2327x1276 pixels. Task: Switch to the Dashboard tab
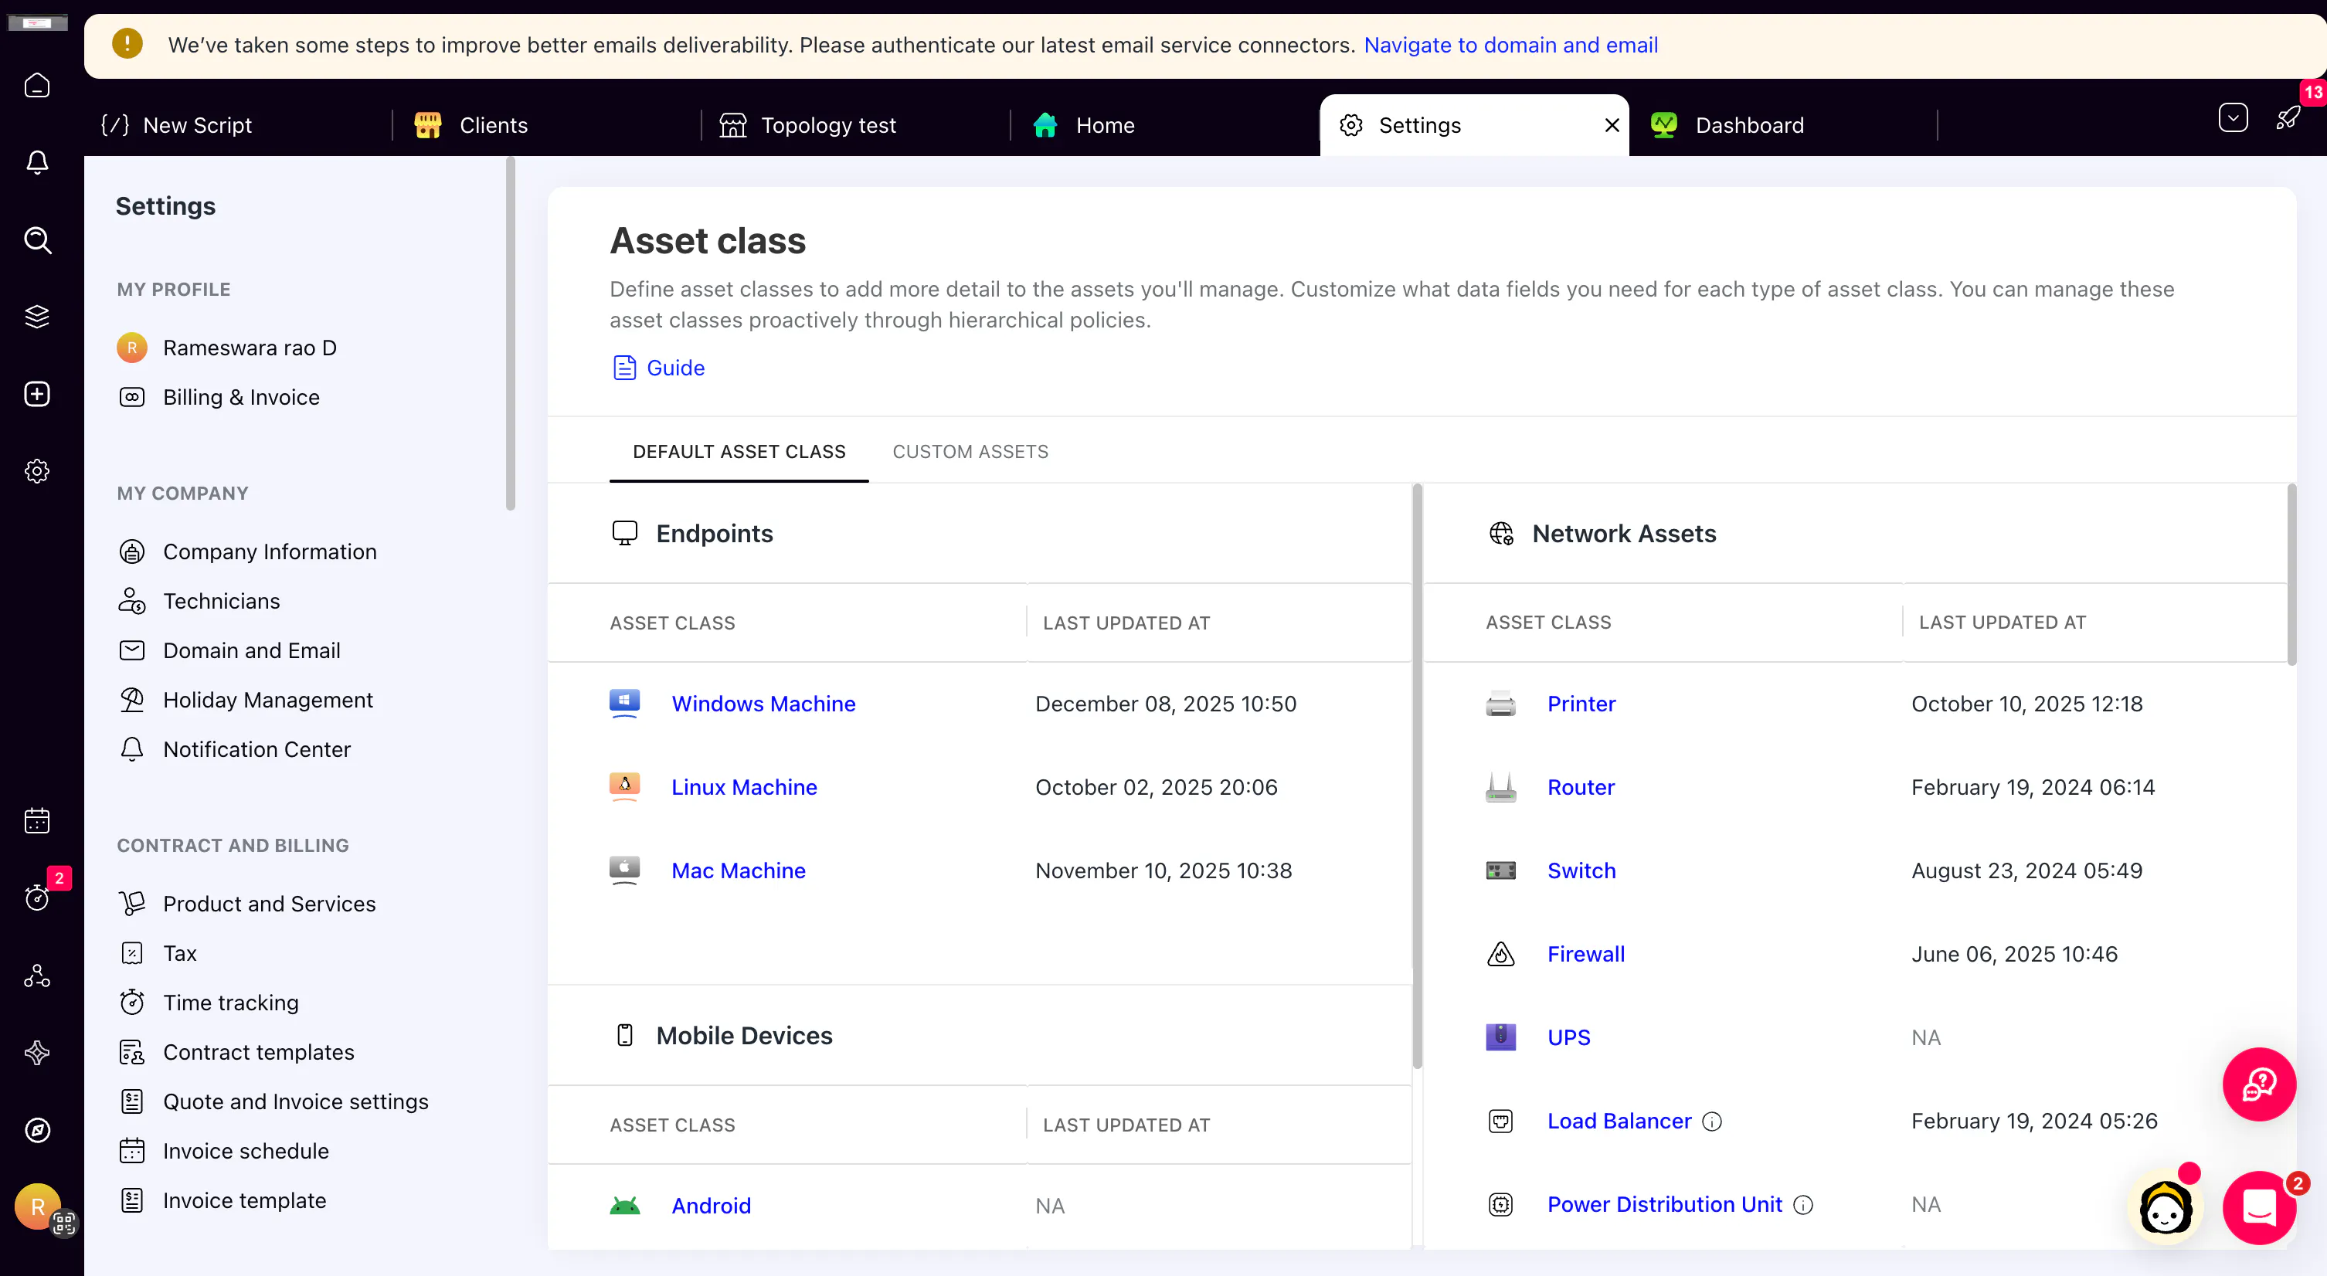click(x=1749, y=126)
